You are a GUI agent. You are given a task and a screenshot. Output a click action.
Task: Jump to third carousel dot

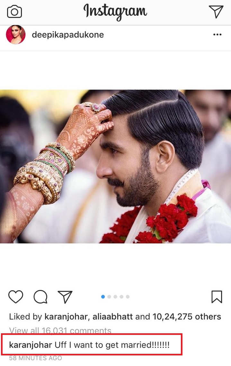(115, 297)
